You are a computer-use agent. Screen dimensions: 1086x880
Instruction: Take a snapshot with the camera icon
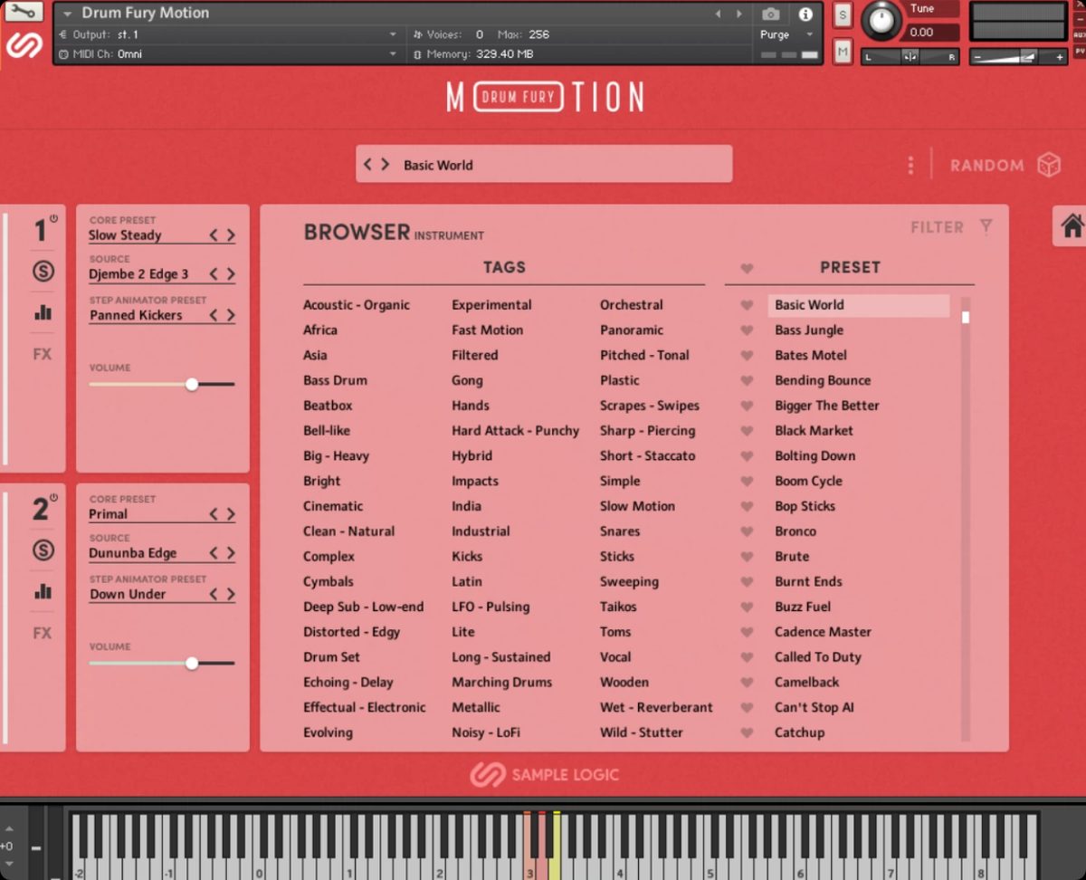coord(770,14)
